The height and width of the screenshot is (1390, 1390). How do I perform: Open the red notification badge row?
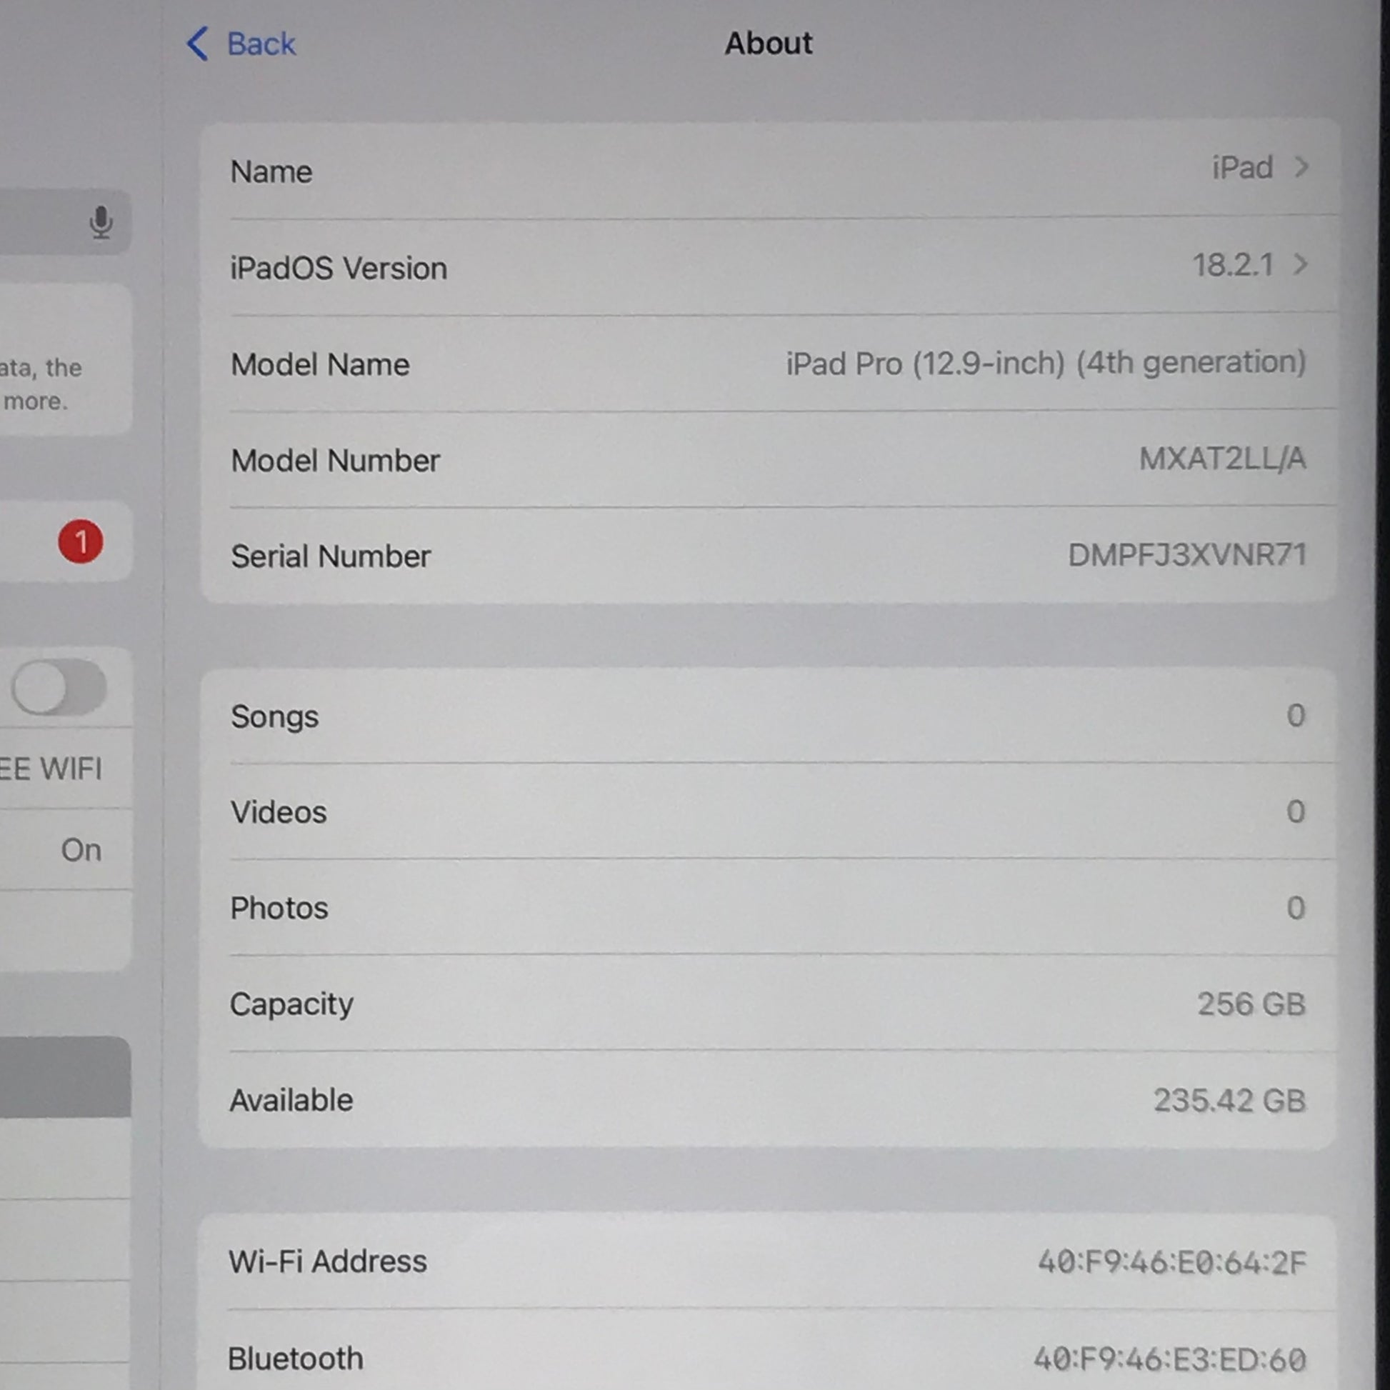tap(66, 541)
